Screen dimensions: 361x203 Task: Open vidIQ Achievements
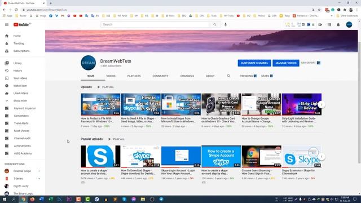pyautogui.click(x=23, y=146)
